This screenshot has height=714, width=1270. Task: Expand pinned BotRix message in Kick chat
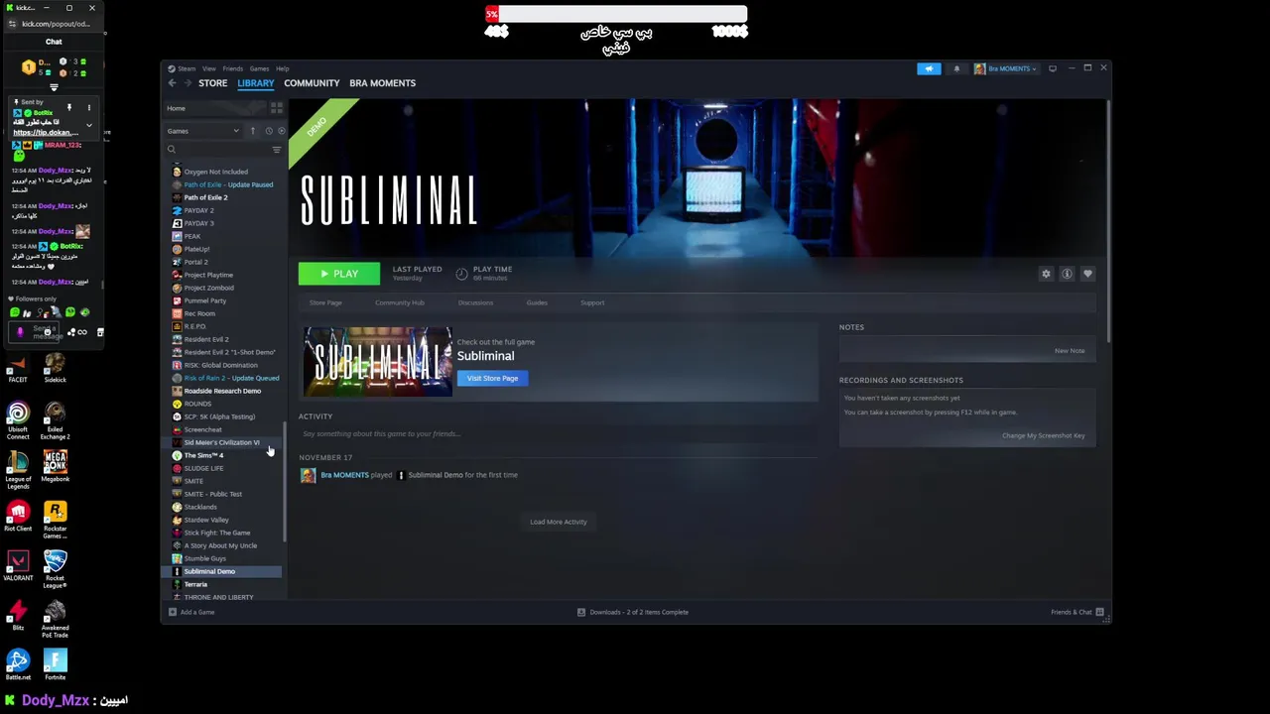[88, 126]
